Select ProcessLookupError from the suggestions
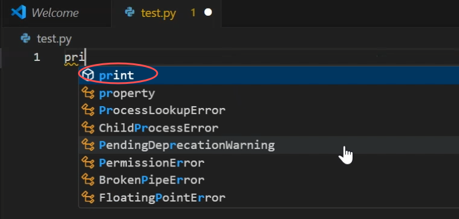 pyautogui.click(x=269, y=110)
